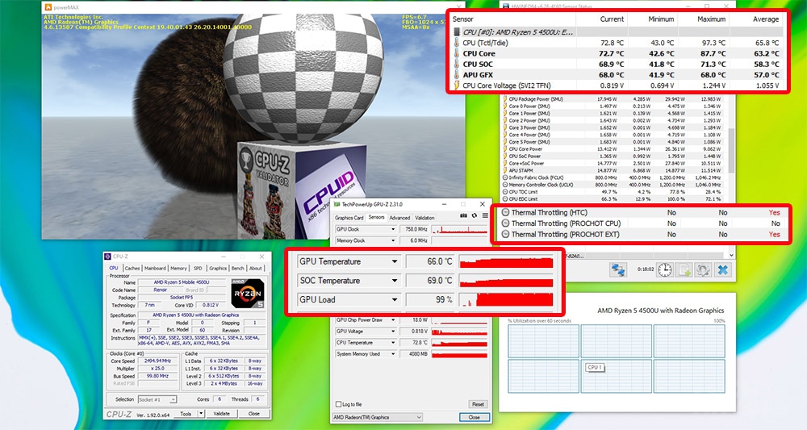Open the Socket #1 selection dropdown in CPU-Z
The width and height of the screenshot is (807, 430).
click(x=157, y=399)
